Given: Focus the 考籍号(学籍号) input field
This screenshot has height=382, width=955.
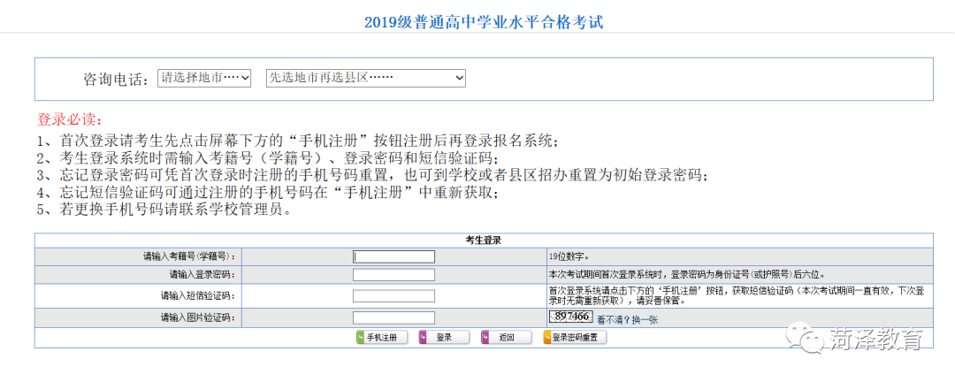Looking at the screenshot, I should (393, 256).
